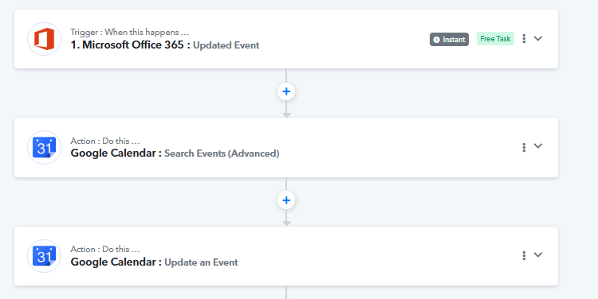Click the Free Task badge
This screenshot has height=299, width=598.
coord(495,38)
